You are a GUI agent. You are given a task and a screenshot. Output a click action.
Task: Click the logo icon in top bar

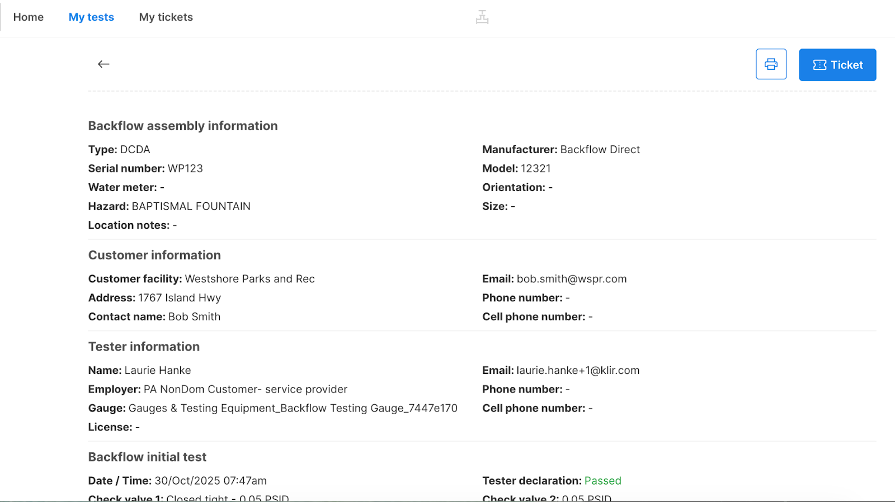(x=482, y=17)
